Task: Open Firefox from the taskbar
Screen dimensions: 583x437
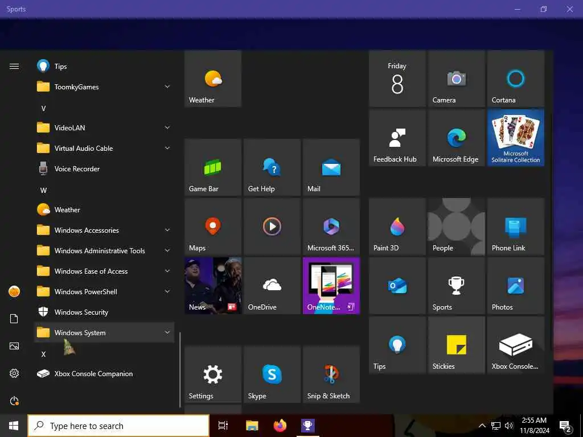Action: pos(280,426)
